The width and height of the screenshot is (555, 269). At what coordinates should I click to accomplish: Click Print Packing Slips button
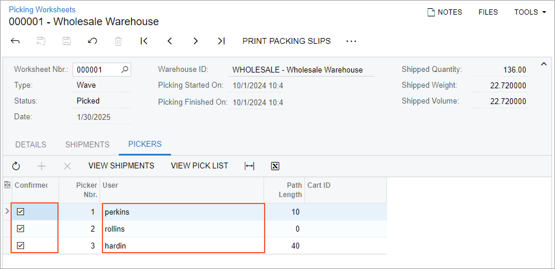pos(286,41)
